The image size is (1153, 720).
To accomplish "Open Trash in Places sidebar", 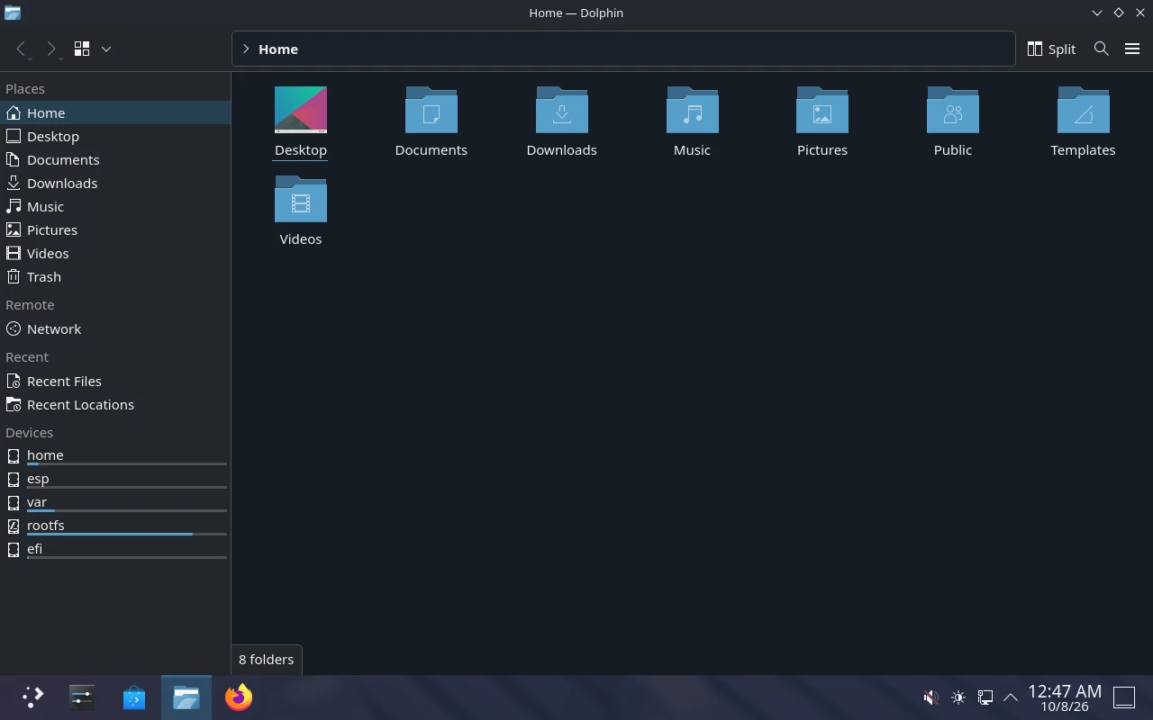I will pos(115,277).
